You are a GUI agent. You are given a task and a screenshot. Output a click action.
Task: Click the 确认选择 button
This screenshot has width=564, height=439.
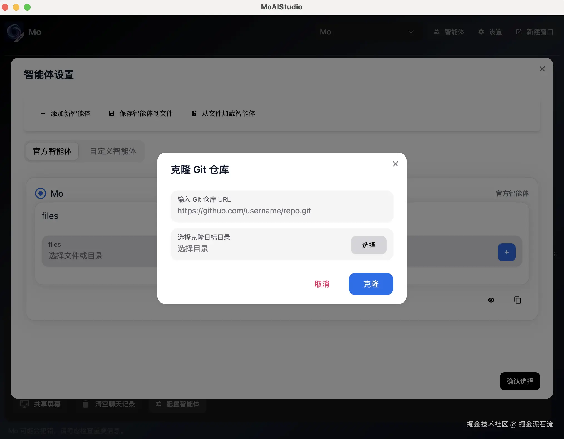point(520,381)
